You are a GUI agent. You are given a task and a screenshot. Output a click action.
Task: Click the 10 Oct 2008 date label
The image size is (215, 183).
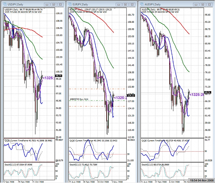coord(103,182)
